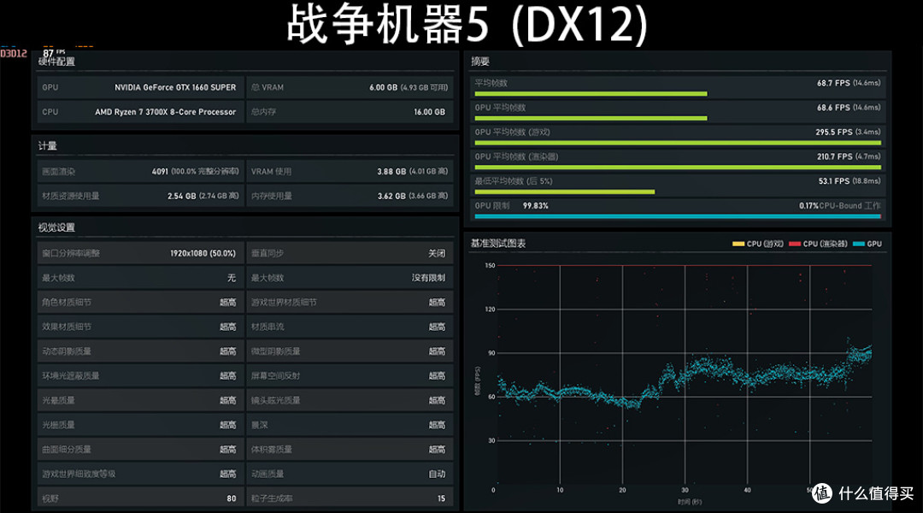Click the 微型阴影质量 row label

[x=275, y=351]
